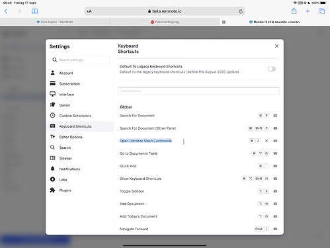Click the 'Quick Add' shortcut label
Image resolution: width=330 pixels, height=248 pixels.
click(x=128, y=166)
